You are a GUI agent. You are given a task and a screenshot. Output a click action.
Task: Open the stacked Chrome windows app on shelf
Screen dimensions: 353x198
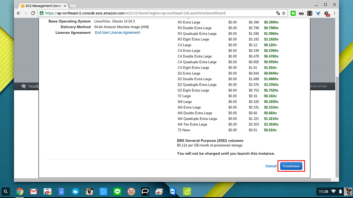point(159,191)
